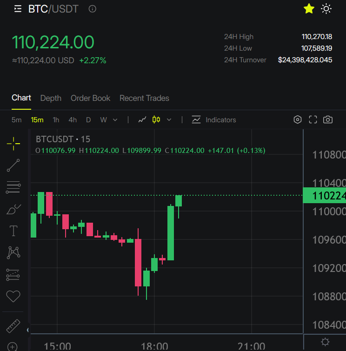Click the 18:00 time axis label

[154, 346]
